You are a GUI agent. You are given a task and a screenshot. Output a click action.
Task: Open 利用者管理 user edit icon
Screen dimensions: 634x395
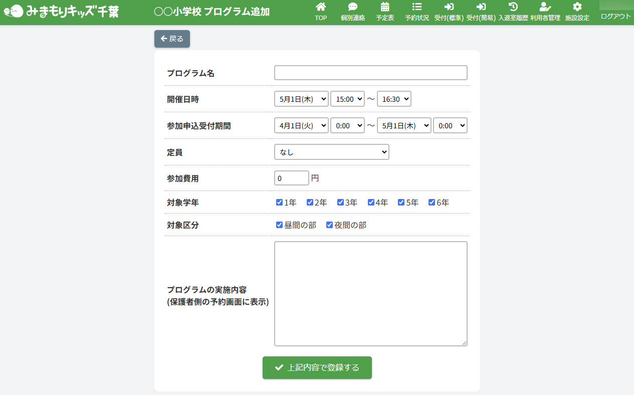(x=545, y=7)
